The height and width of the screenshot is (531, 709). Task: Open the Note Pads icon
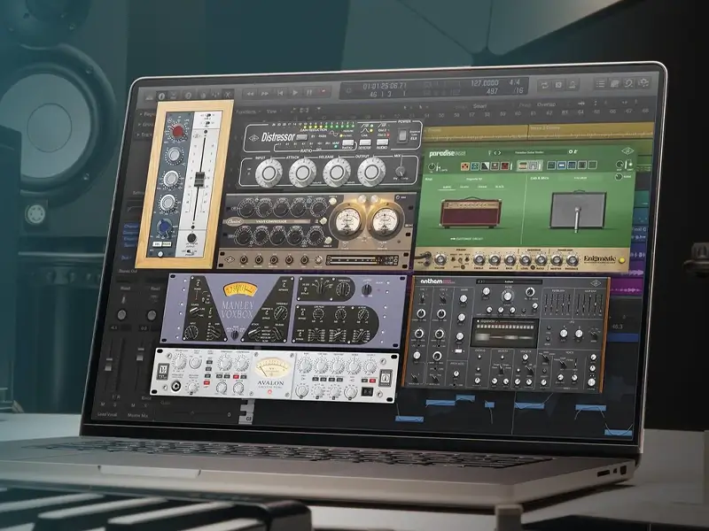pos(614,83)
